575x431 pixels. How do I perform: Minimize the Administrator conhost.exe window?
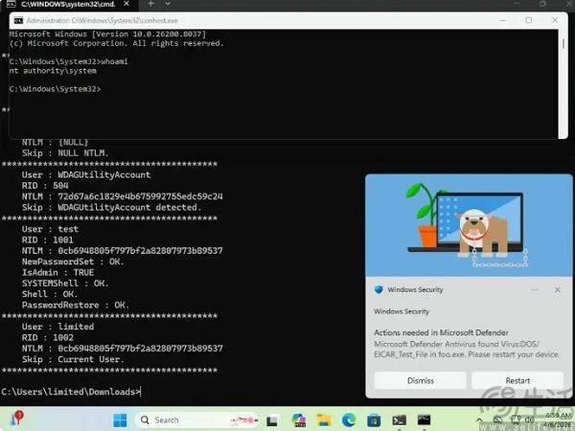click(x=503, y=20)
